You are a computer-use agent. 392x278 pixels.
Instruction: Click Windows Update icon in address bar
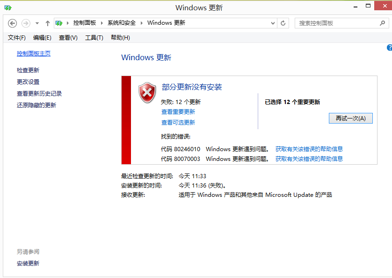point(59,23)
